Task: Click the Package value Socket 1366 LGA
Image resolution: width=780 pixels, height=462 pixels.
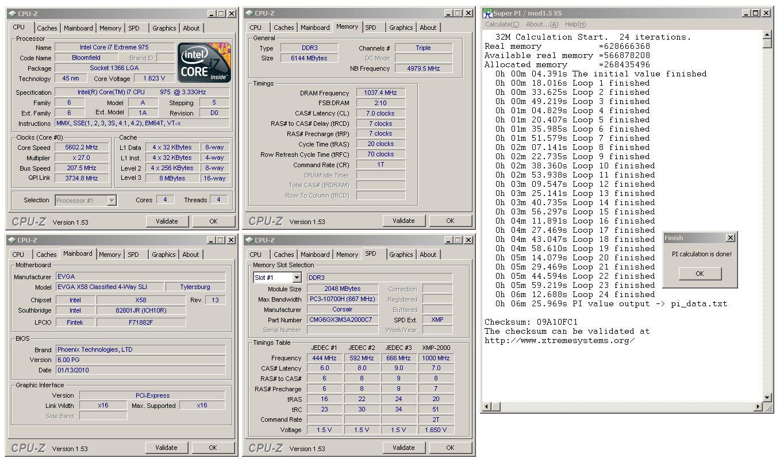Action: click(x=115, y=68)
